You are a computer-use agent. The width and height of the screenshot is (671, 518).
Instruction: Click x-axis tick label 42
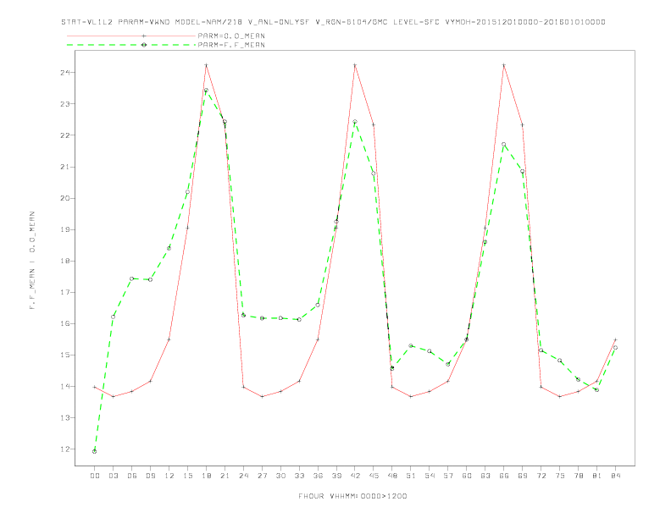355,476
